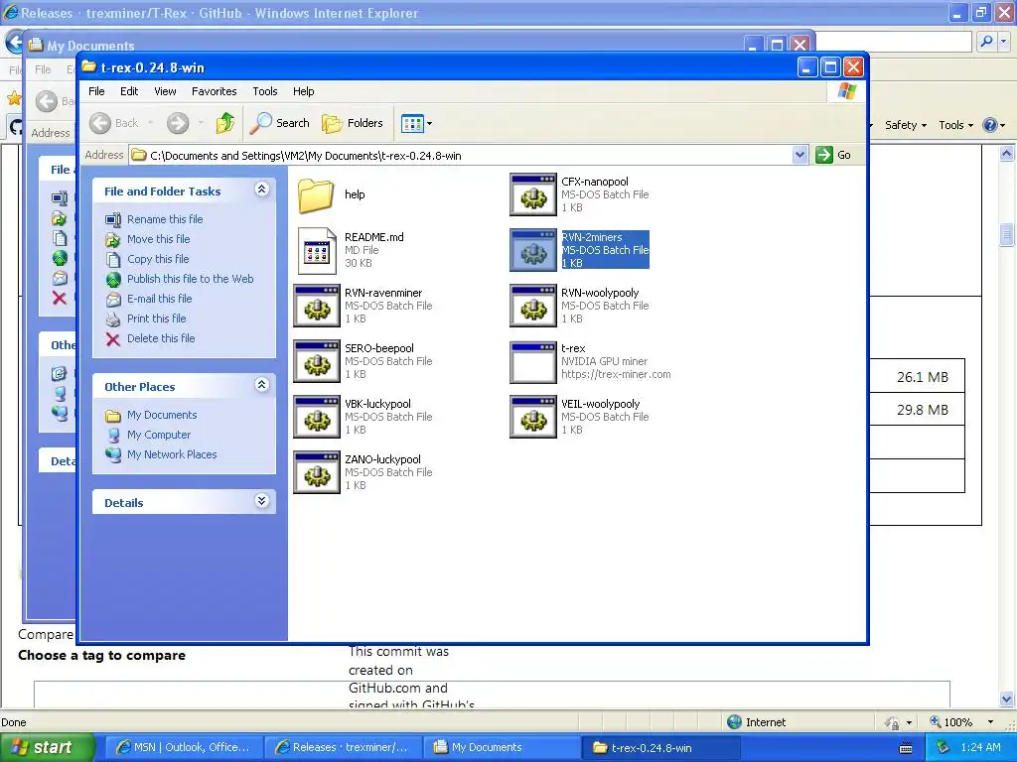The height and width of the screenshot is (762, 1017).
Task: Go to My Computer in Other Places
Action: click(x=159, y=435)
